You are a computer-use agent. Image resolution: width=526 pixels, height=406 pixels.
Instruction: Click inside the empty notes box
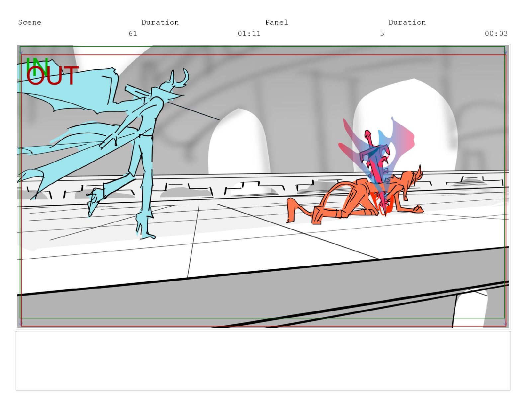pyautogui.click(x=263, y=360)
